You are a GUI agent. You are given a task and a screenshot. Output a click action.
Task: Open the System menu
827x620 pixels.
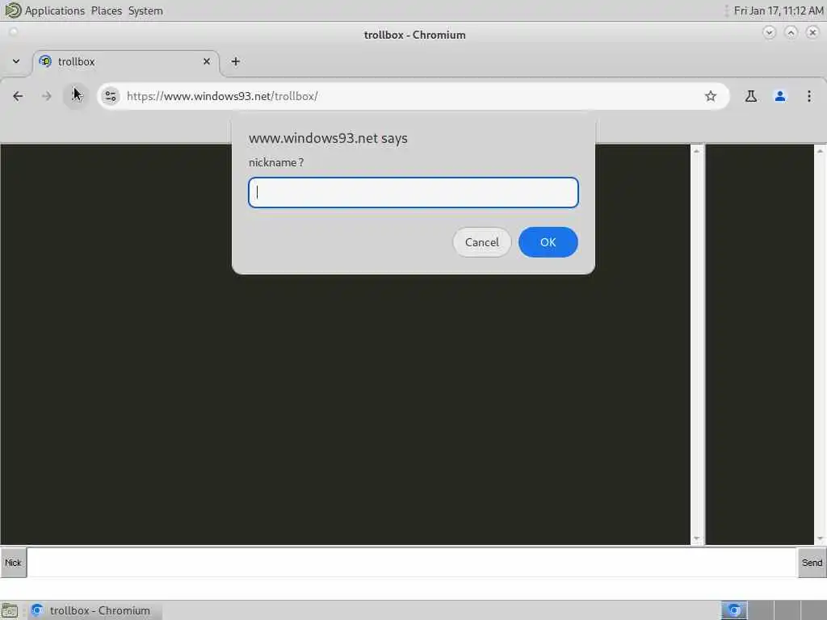coord(145,10)
